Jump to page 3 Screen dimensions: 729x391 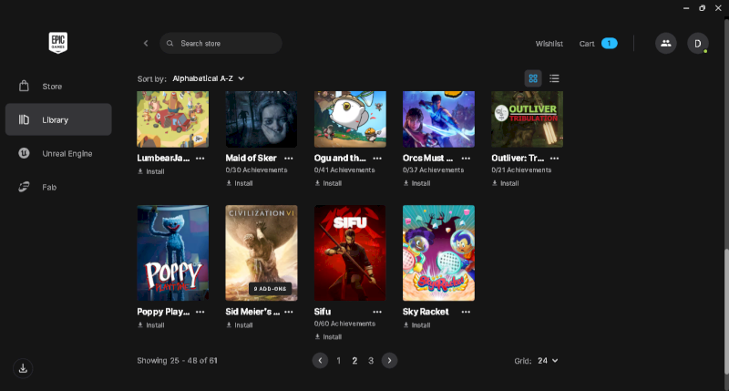point(371,361)
